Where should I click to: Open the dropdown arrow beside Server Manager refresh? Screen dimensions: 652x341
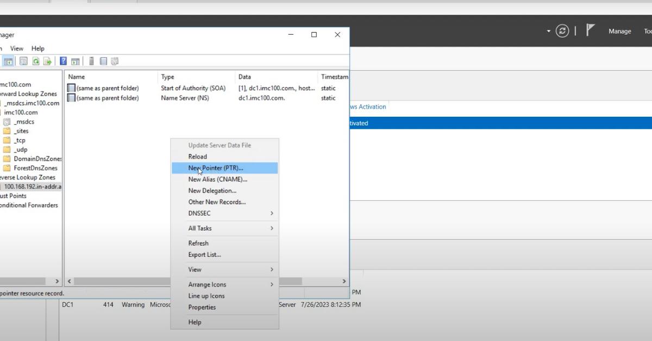pyautogui.click(x=549, y=31)
